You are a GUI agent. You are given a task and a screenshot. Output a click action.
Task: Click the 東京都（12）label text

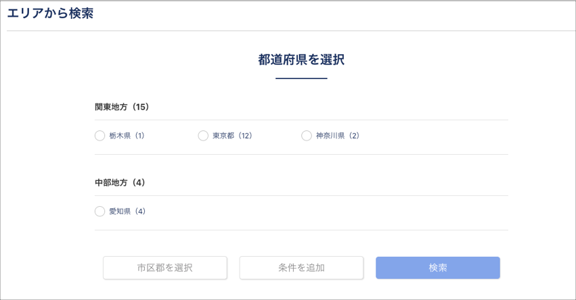click(232, 136)
